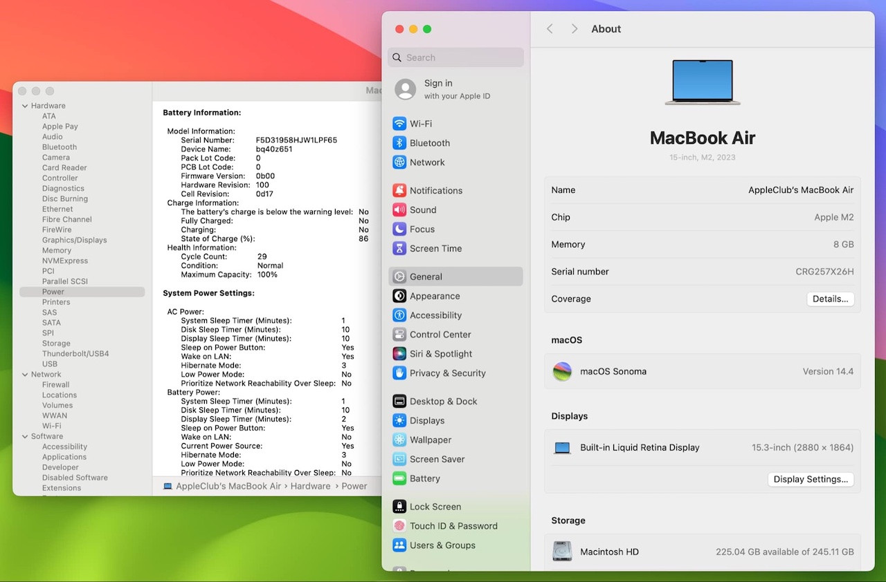Screen dimensions: 886x582
Task: Click the Hardware breadcrumb in path bar
Action: click(x=311, y=487)
